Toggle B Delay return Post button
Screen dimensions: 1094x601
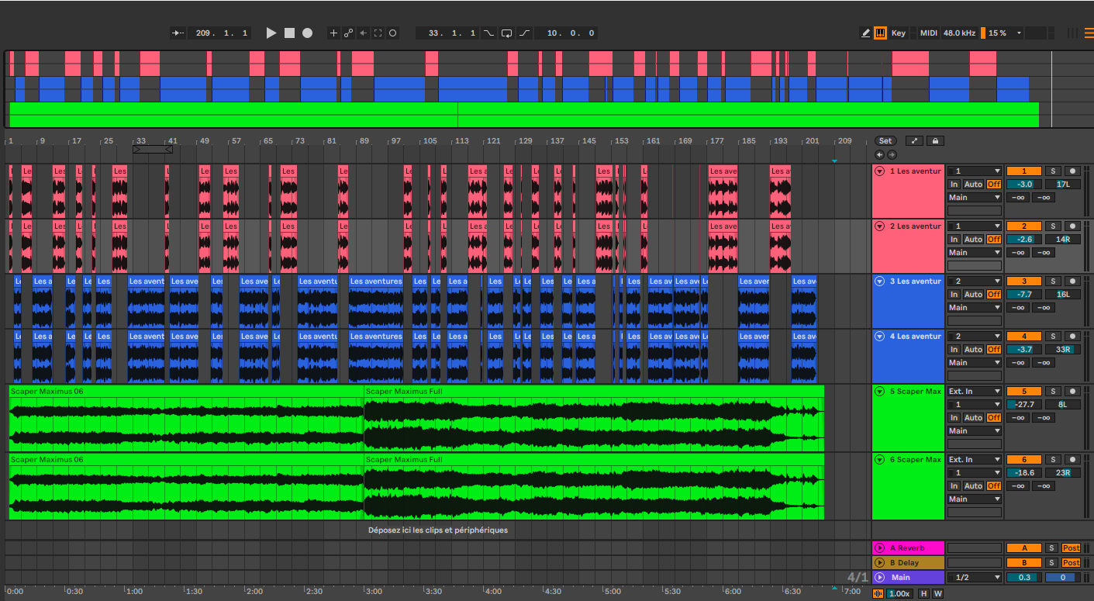coord(1072,563)
